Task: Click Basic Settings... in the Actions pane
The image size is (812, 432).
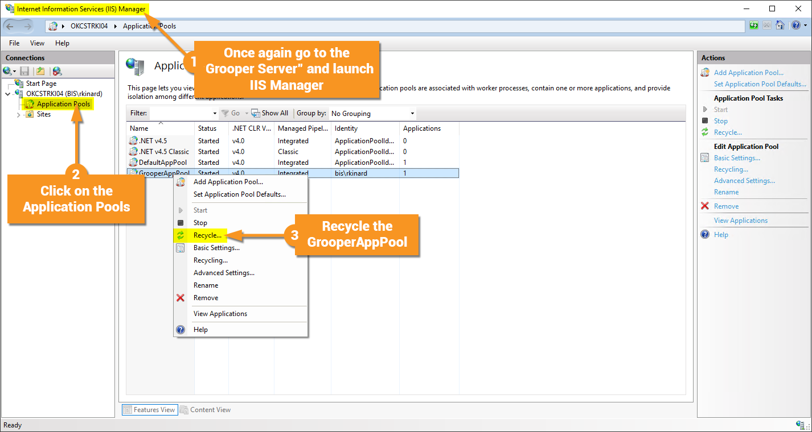Action: pos(737,158)
